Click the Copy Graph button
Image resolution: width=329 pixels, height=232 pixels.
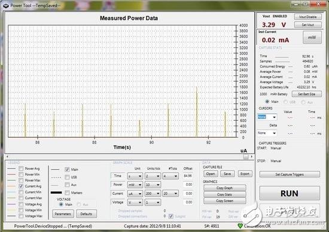pos(224,188)
